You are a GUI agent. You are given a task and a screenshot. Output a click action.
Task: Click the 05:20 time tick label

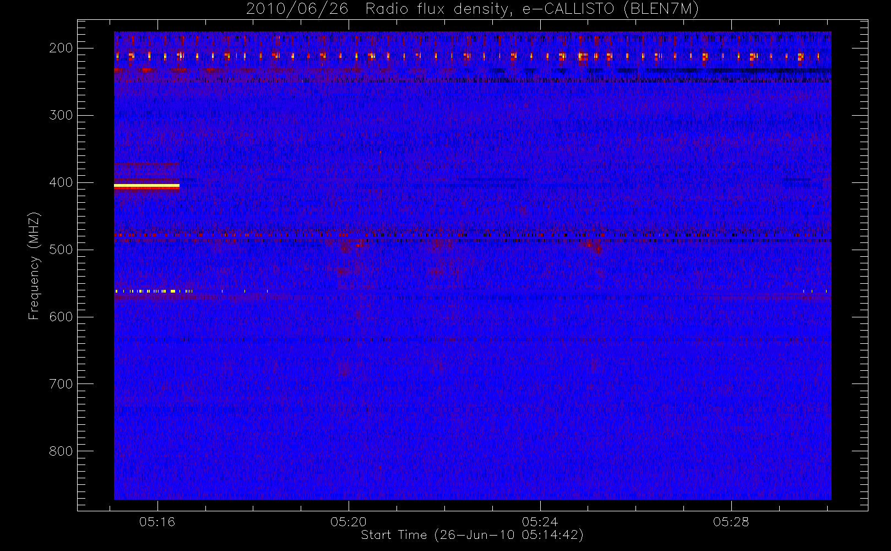coord(349,522)
